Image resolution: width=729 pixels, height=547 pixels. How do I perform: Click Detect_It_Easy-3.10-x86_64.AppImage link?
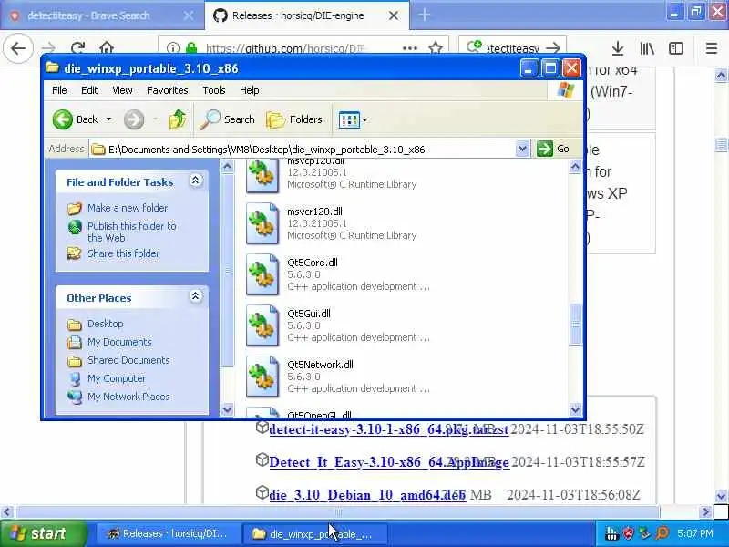(x=390, y=462)
